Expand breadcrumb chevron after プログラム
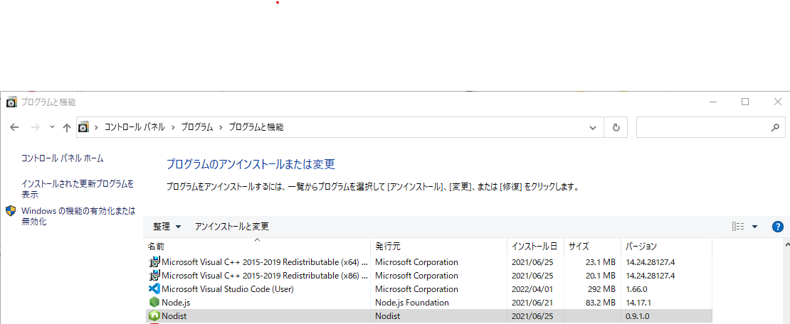The height and width of the screenshot is (324, 790). pos(221,128)
